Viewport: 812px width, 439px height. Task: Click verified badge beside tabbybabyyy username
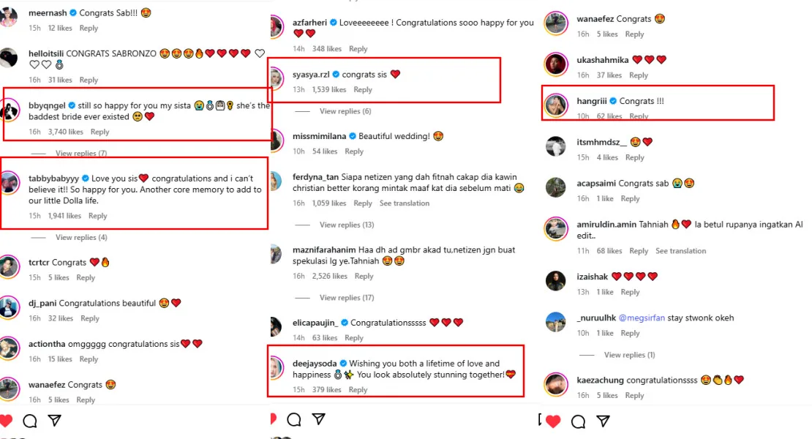pos(85,178)
